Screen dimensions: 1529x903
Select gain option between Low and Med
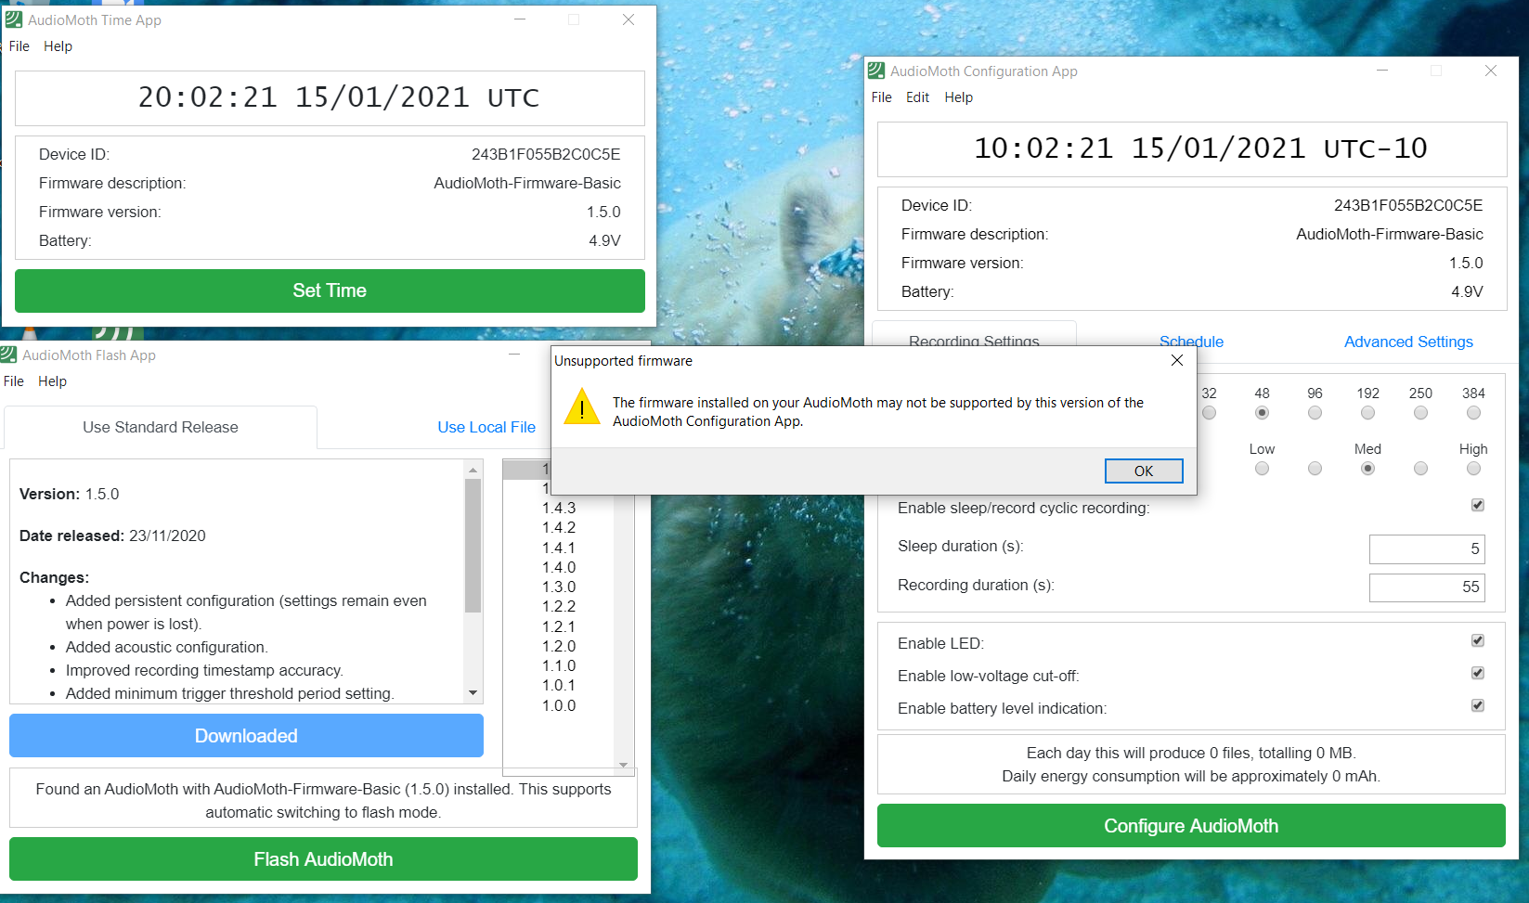tap(1315, 469)
